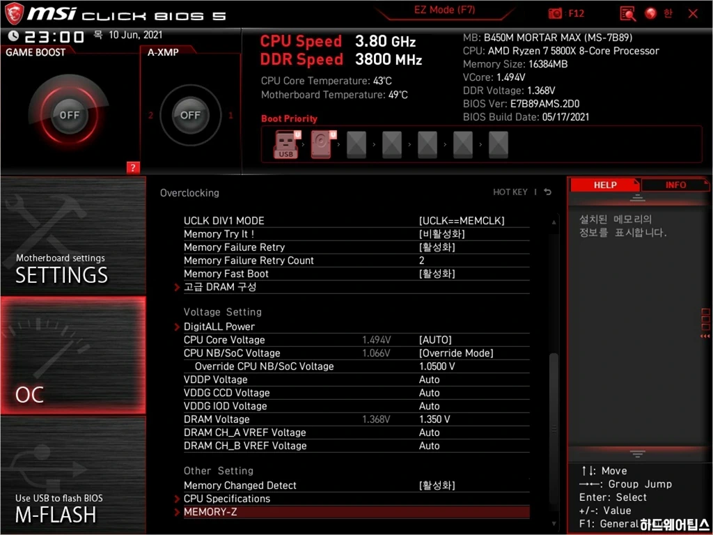Toggle Memory Fast Boot value
713x535 pixels.
tap(437, 273)
